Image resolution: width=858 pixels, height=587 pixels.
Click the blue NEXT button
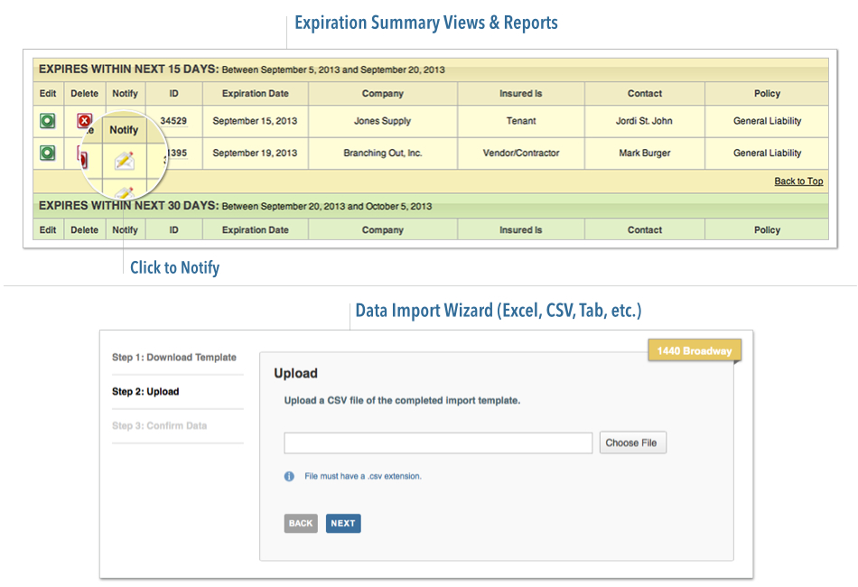pos(343,523)
